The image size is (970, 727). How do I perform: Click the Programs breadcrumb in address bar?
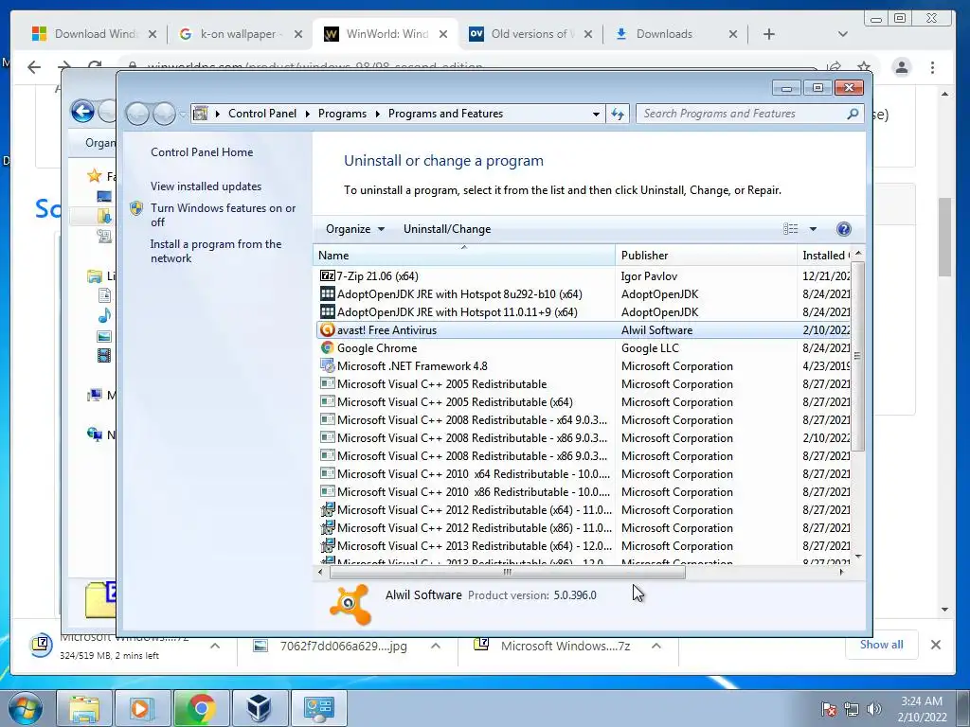pyautogui.click(x=342, y=114)
